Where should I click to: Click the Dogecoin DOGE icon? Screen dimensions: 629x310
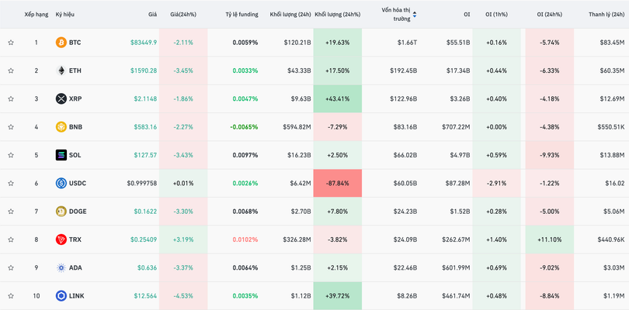(61, 212)
